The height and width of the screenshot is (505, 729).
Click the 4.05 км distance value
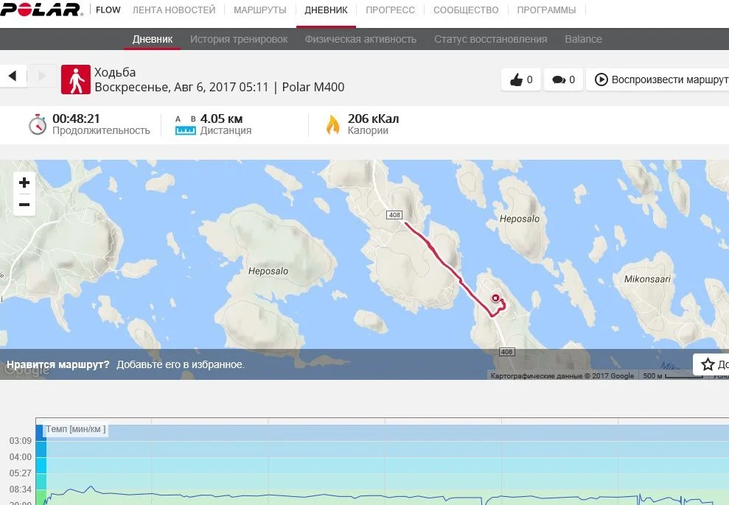pos(221,119)
